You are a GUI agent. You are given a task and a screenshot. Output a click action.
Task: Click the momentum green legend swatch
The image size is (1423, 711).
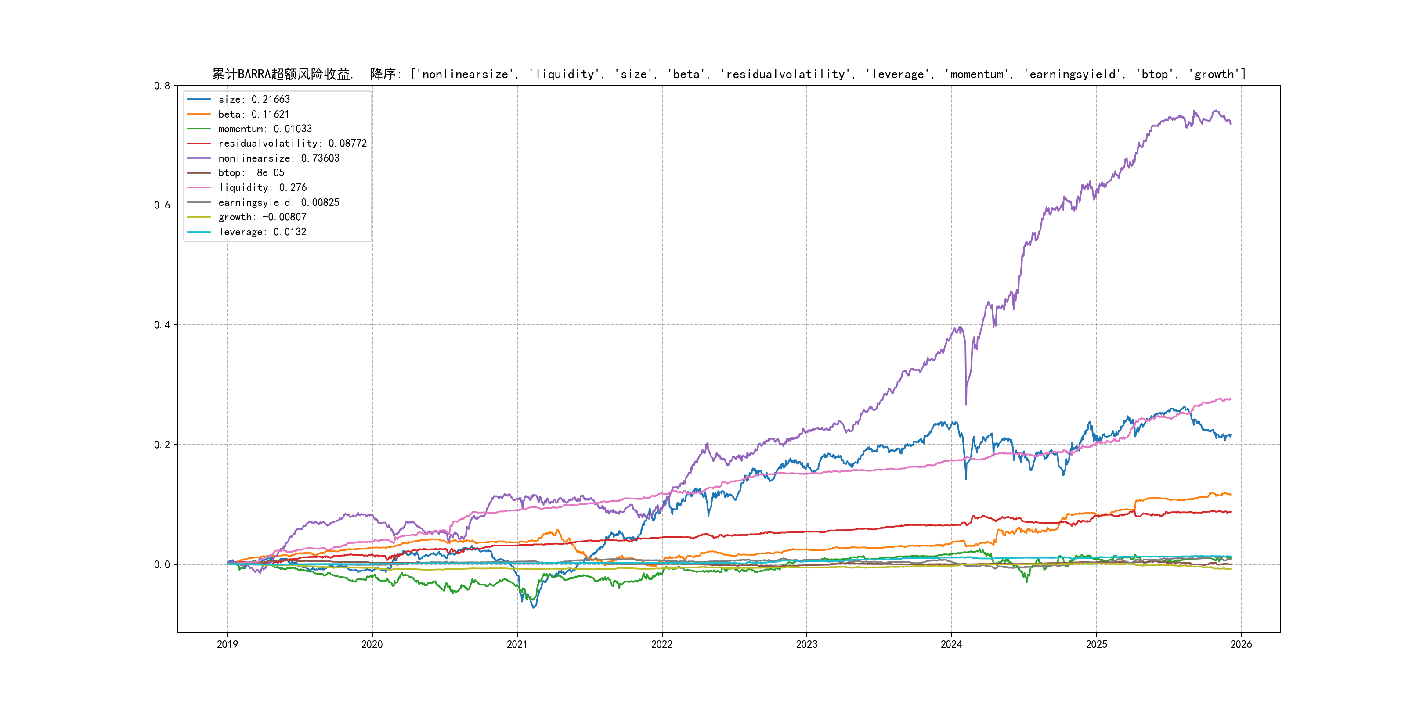199,129
